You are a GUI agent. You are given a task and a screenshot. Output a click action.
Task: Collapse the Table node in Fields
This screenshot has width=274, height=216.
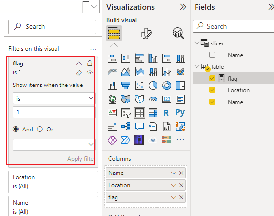(197, 66)
